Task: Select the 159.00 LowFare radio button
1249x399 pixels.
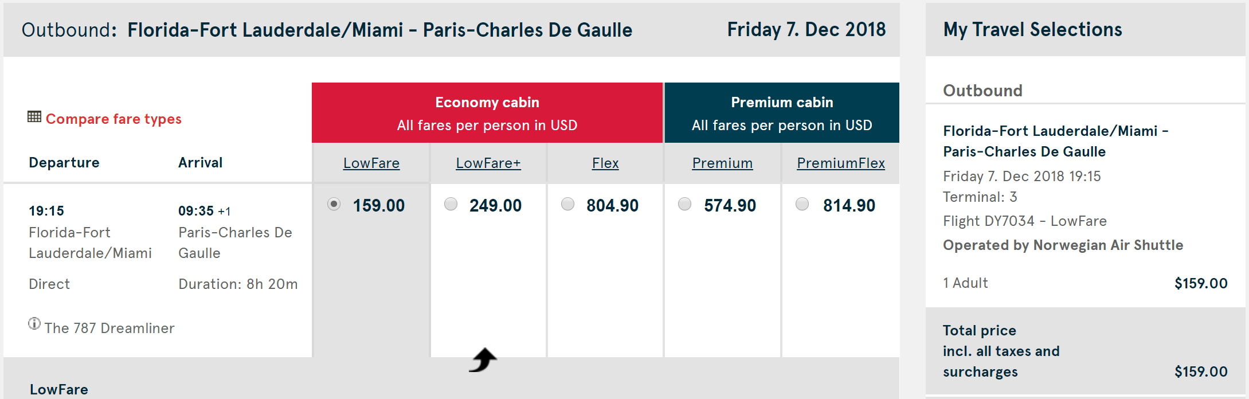Action: pyautogui.click(x=334, y=204)
